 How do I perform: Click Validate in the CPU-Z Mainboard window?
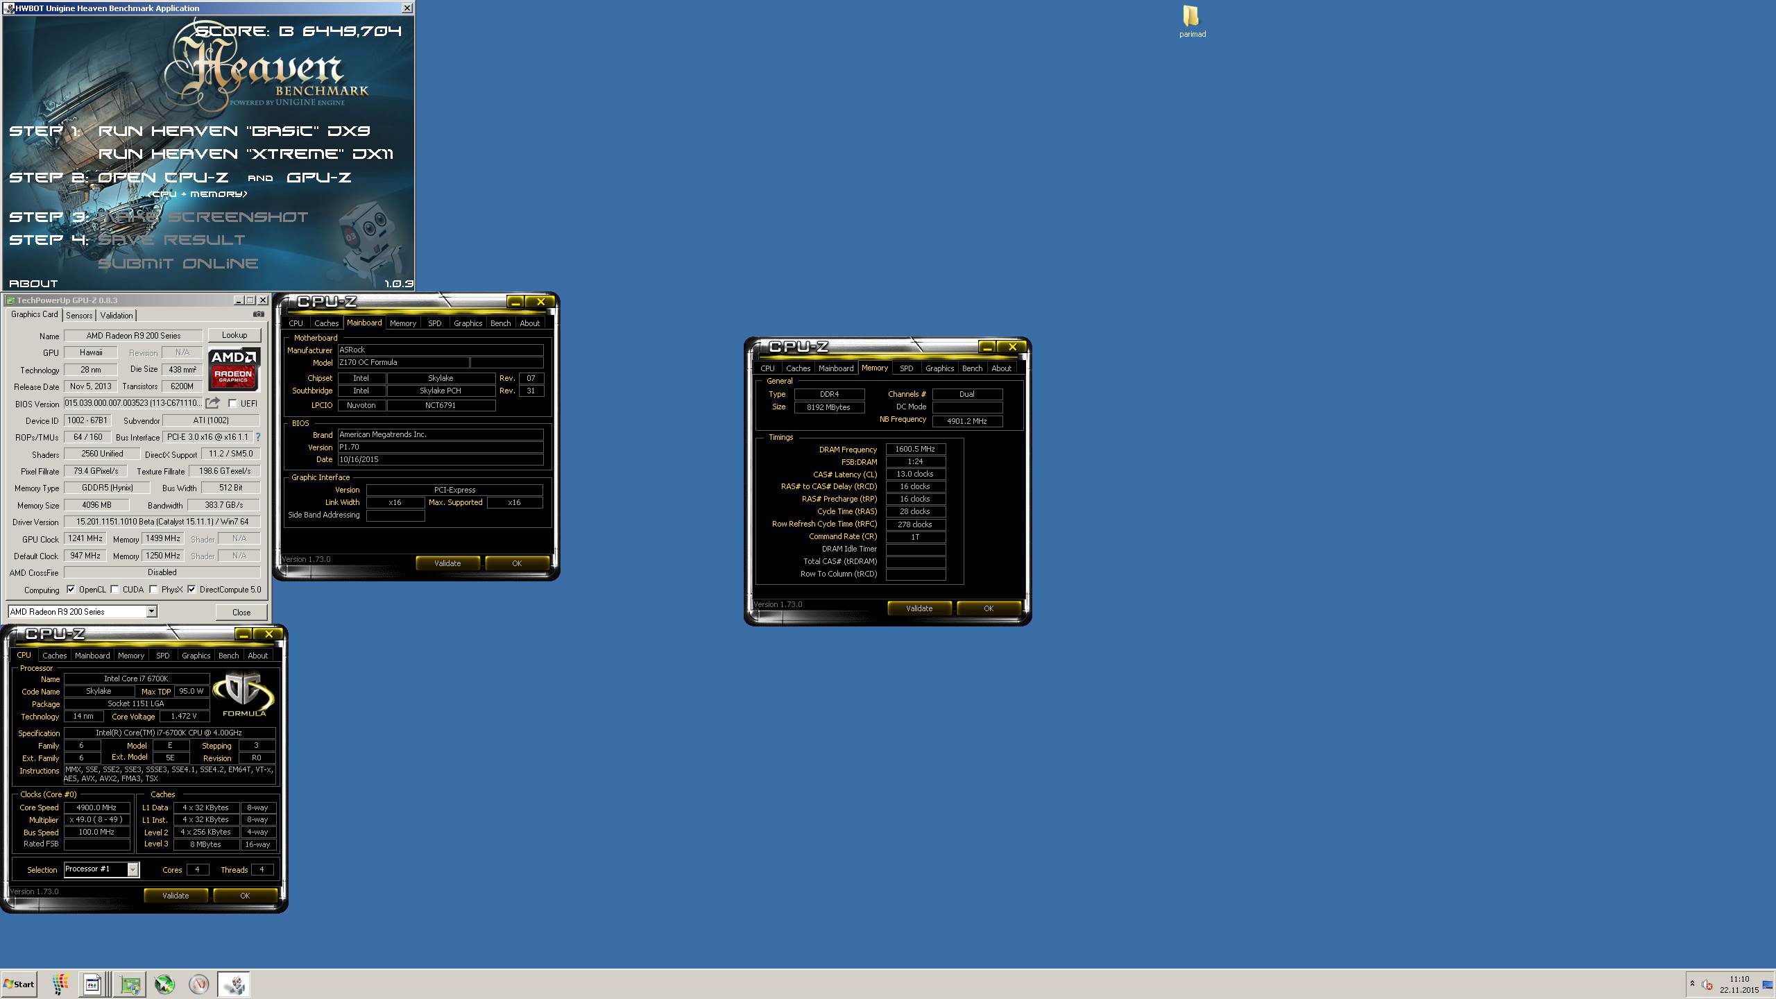pos(447,563)
